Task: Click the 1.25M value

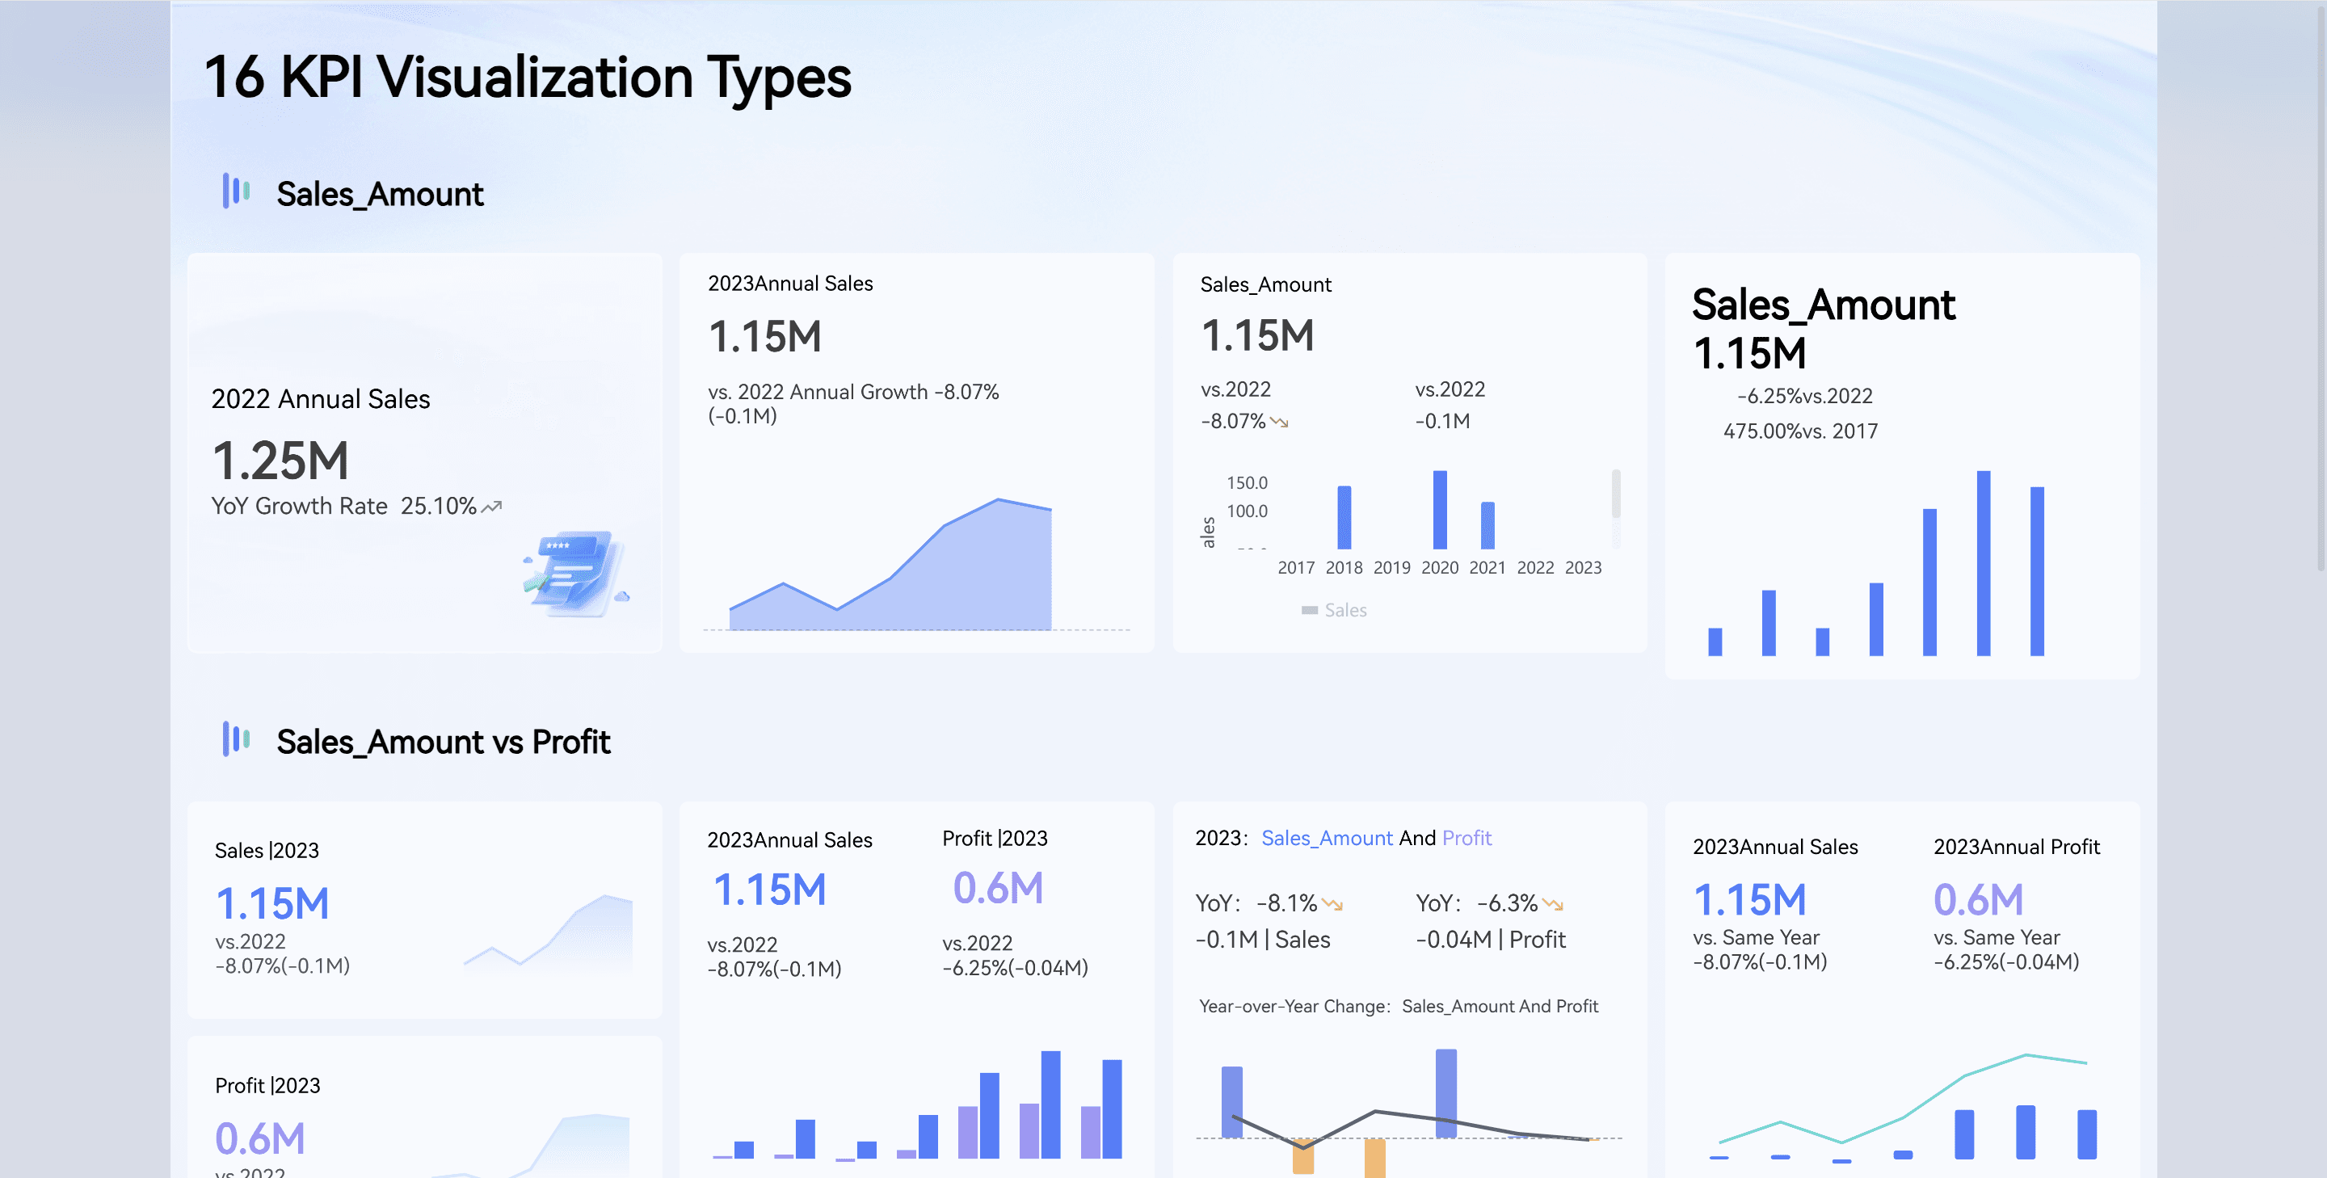Action: (x=280, y=461)
